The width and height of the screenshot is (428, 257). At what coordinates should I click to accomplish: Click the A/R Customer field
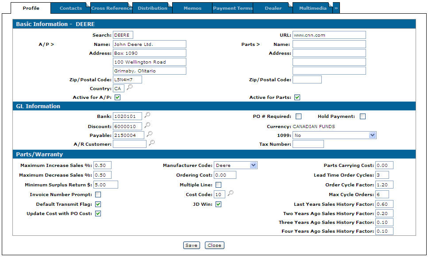click(130, 144)
